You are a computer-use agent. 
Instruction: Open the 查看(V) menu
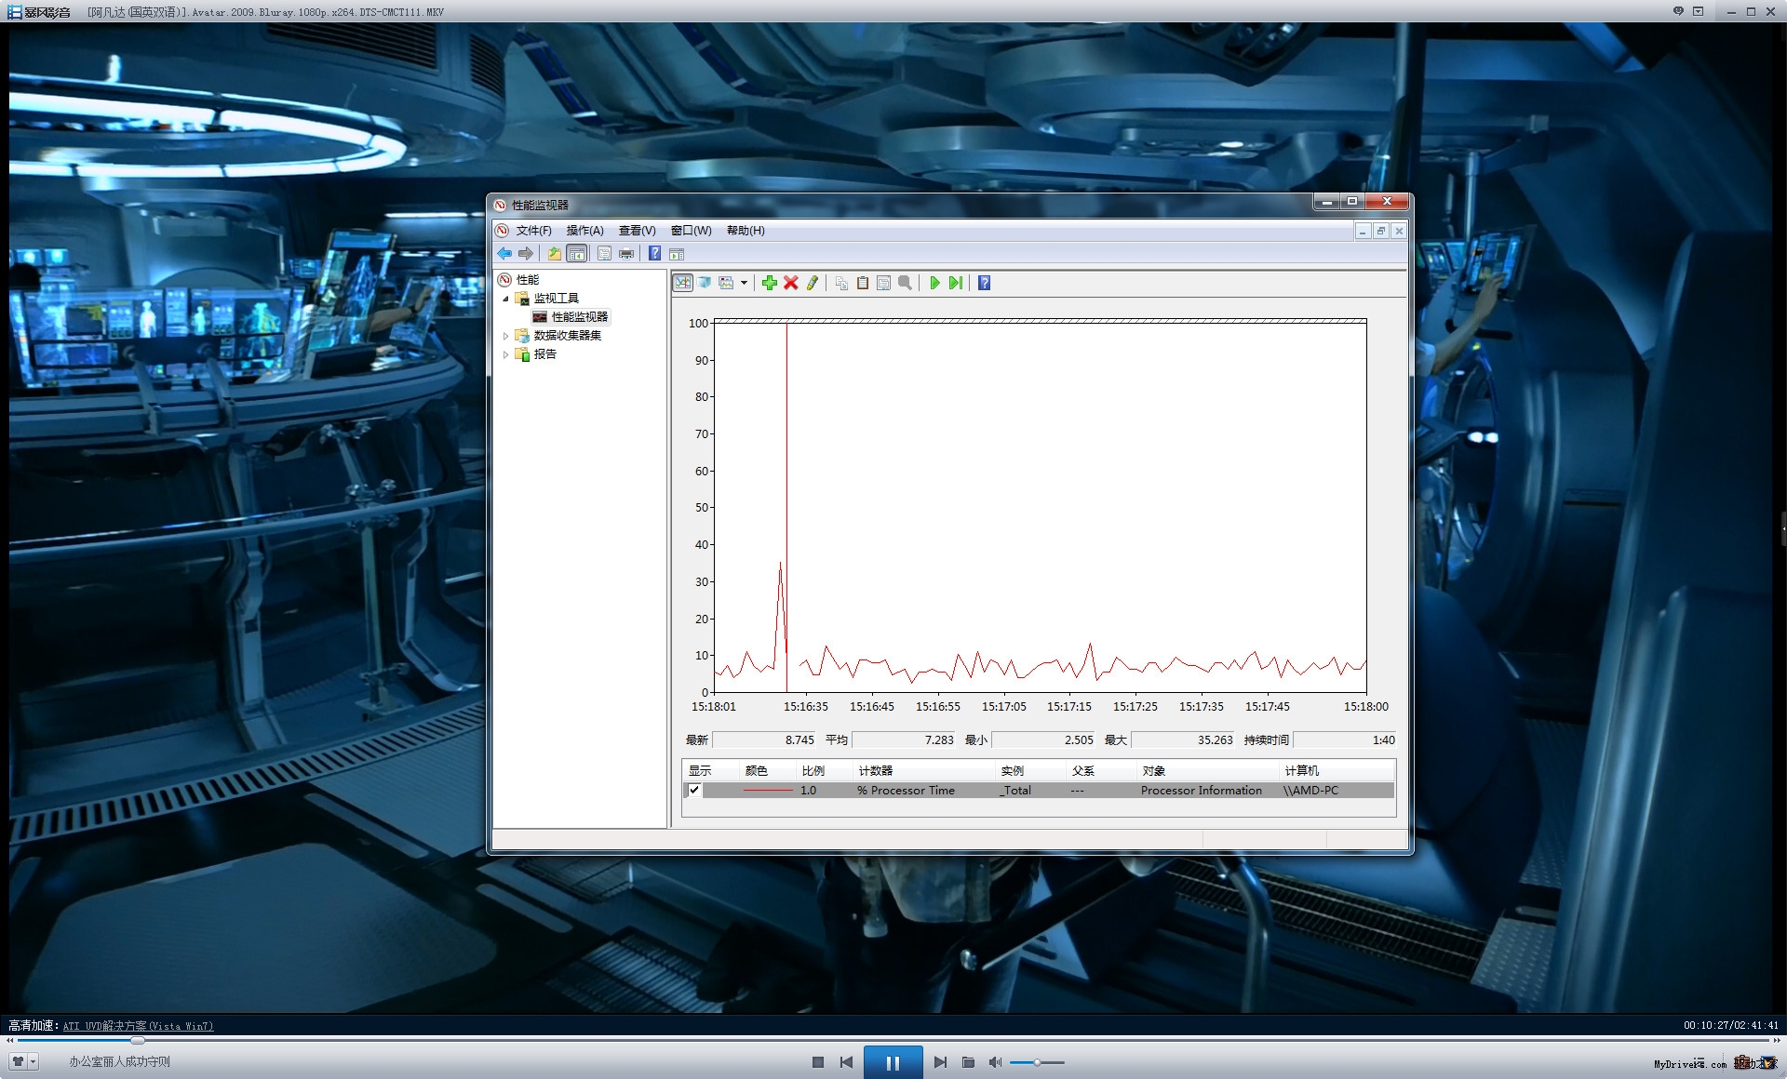pos(637,231)
